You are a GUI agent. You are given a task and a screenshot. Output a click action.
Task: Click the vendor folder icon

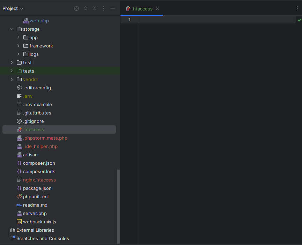coord(19,79)
